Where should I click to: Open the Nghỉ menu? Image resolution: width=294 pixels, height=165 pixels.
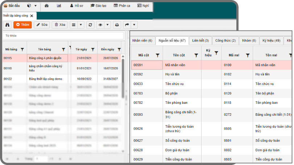(143, 6)
